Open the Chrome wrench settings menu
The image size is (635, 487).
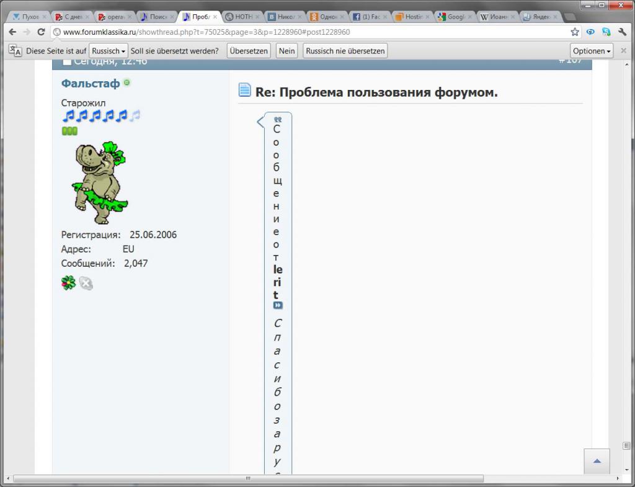click(622, 32)
